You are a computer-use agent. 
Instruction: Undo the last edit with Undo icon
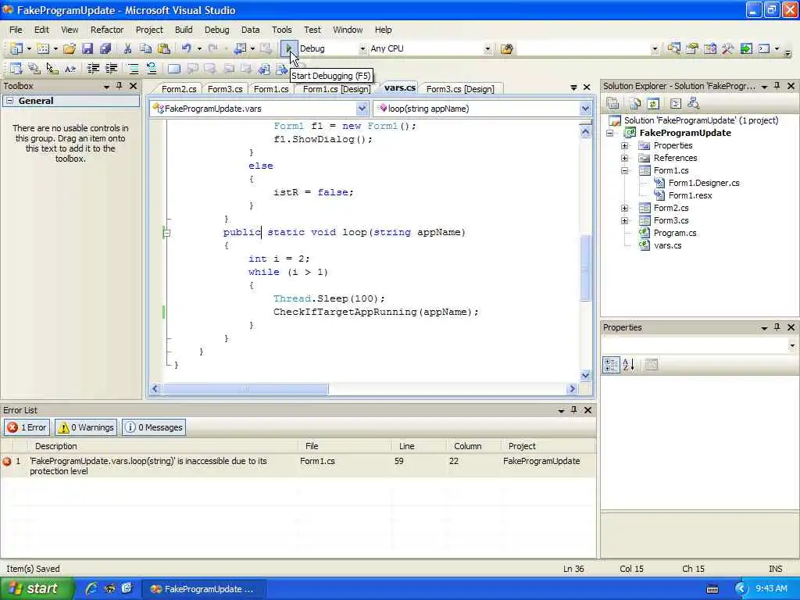click(x=186, y=48)
